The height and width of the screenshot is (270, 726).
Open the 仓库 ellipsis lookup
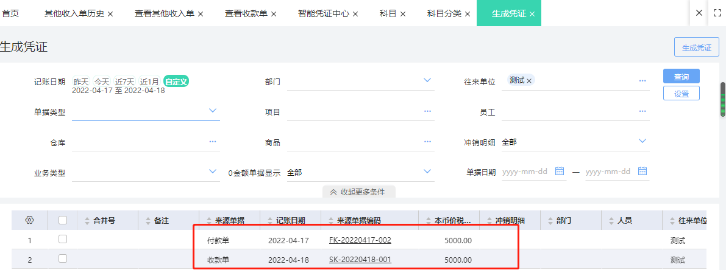coord(213,142)
